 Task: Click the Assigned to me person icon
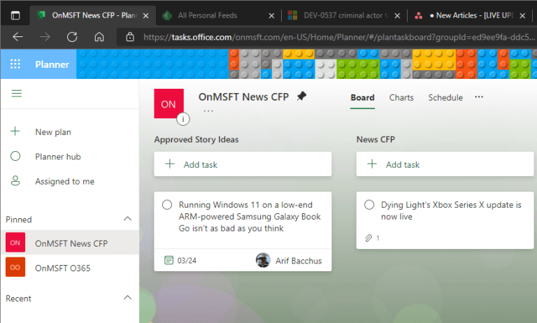pos(15,180)
